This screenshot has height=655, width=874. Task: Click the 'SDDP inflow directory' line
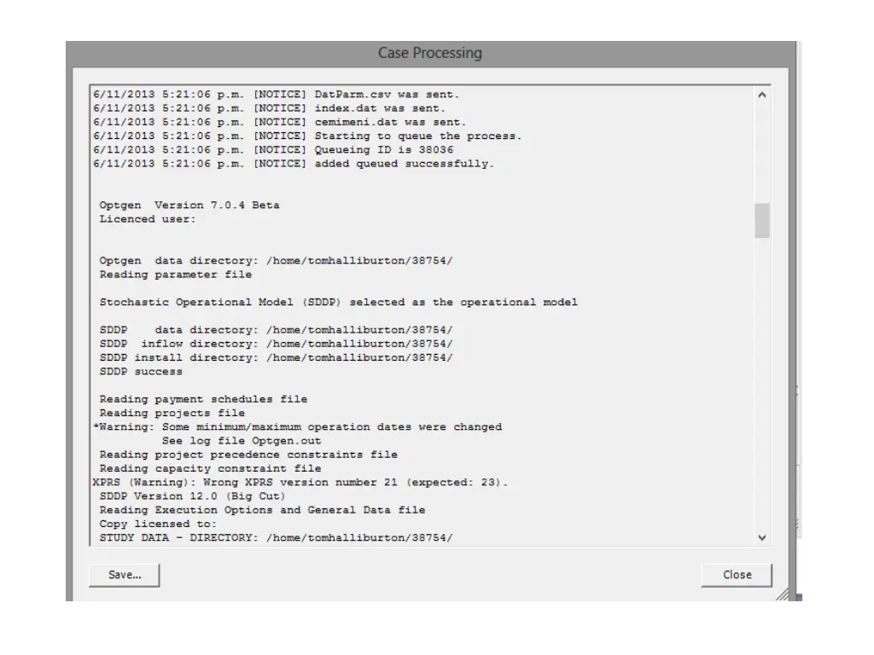[x=276, y=345]
